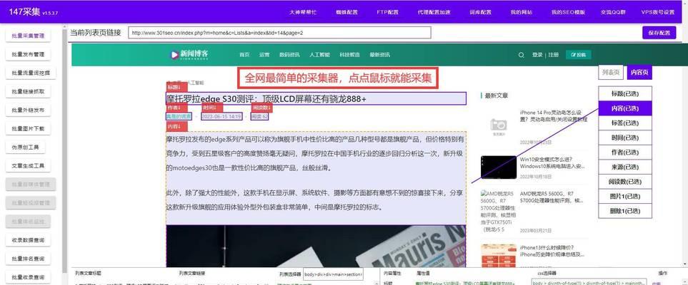Open 代理配置加速 in the top bar
The height and width of the screenshot is (285, 688).
434,12
